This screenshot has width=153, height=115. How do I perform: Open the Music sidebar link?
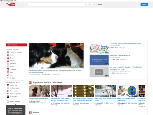pyautogui.click(x=12, y=55)
